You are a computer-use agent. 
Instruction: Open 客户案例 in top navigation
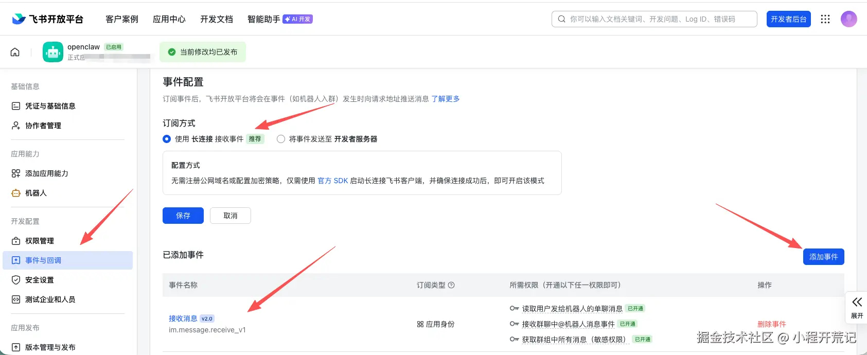(122, 19)
